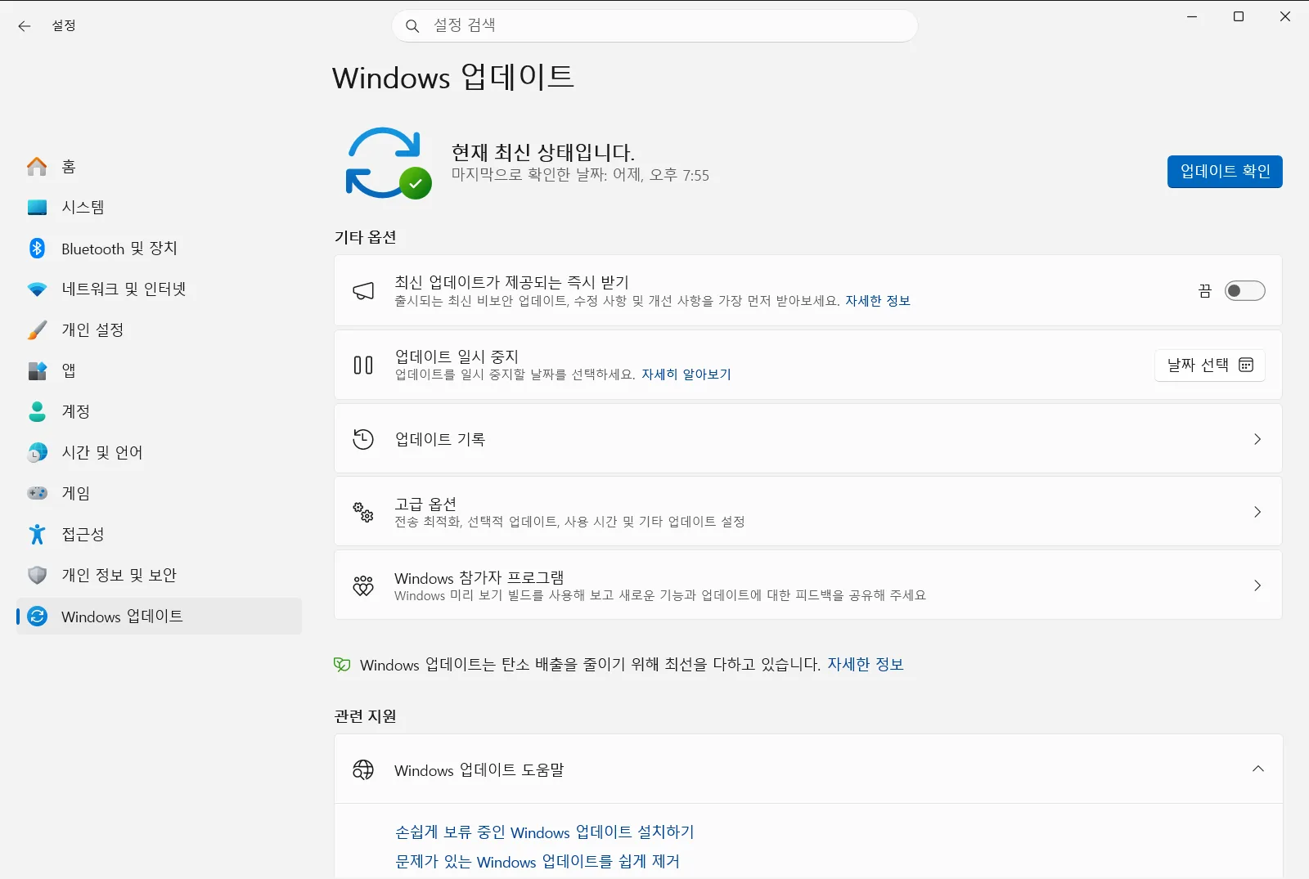
Task: Click the megaphone icon for latest updates
Action: point(363,291)
